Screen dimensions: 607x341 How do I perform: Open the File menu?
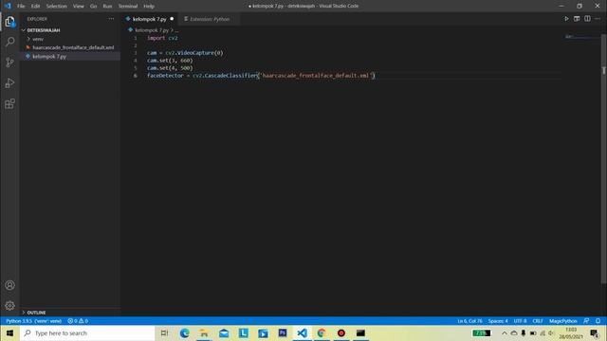21,7
